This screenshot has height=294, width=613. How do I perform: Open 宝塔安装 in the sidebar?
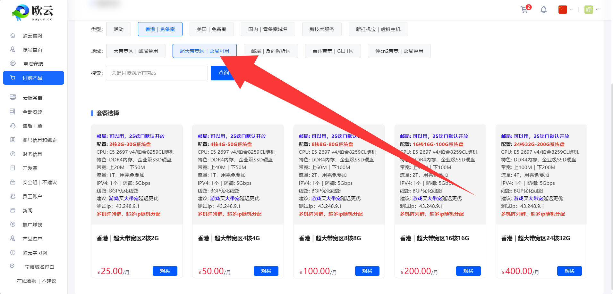pos(33,64)
